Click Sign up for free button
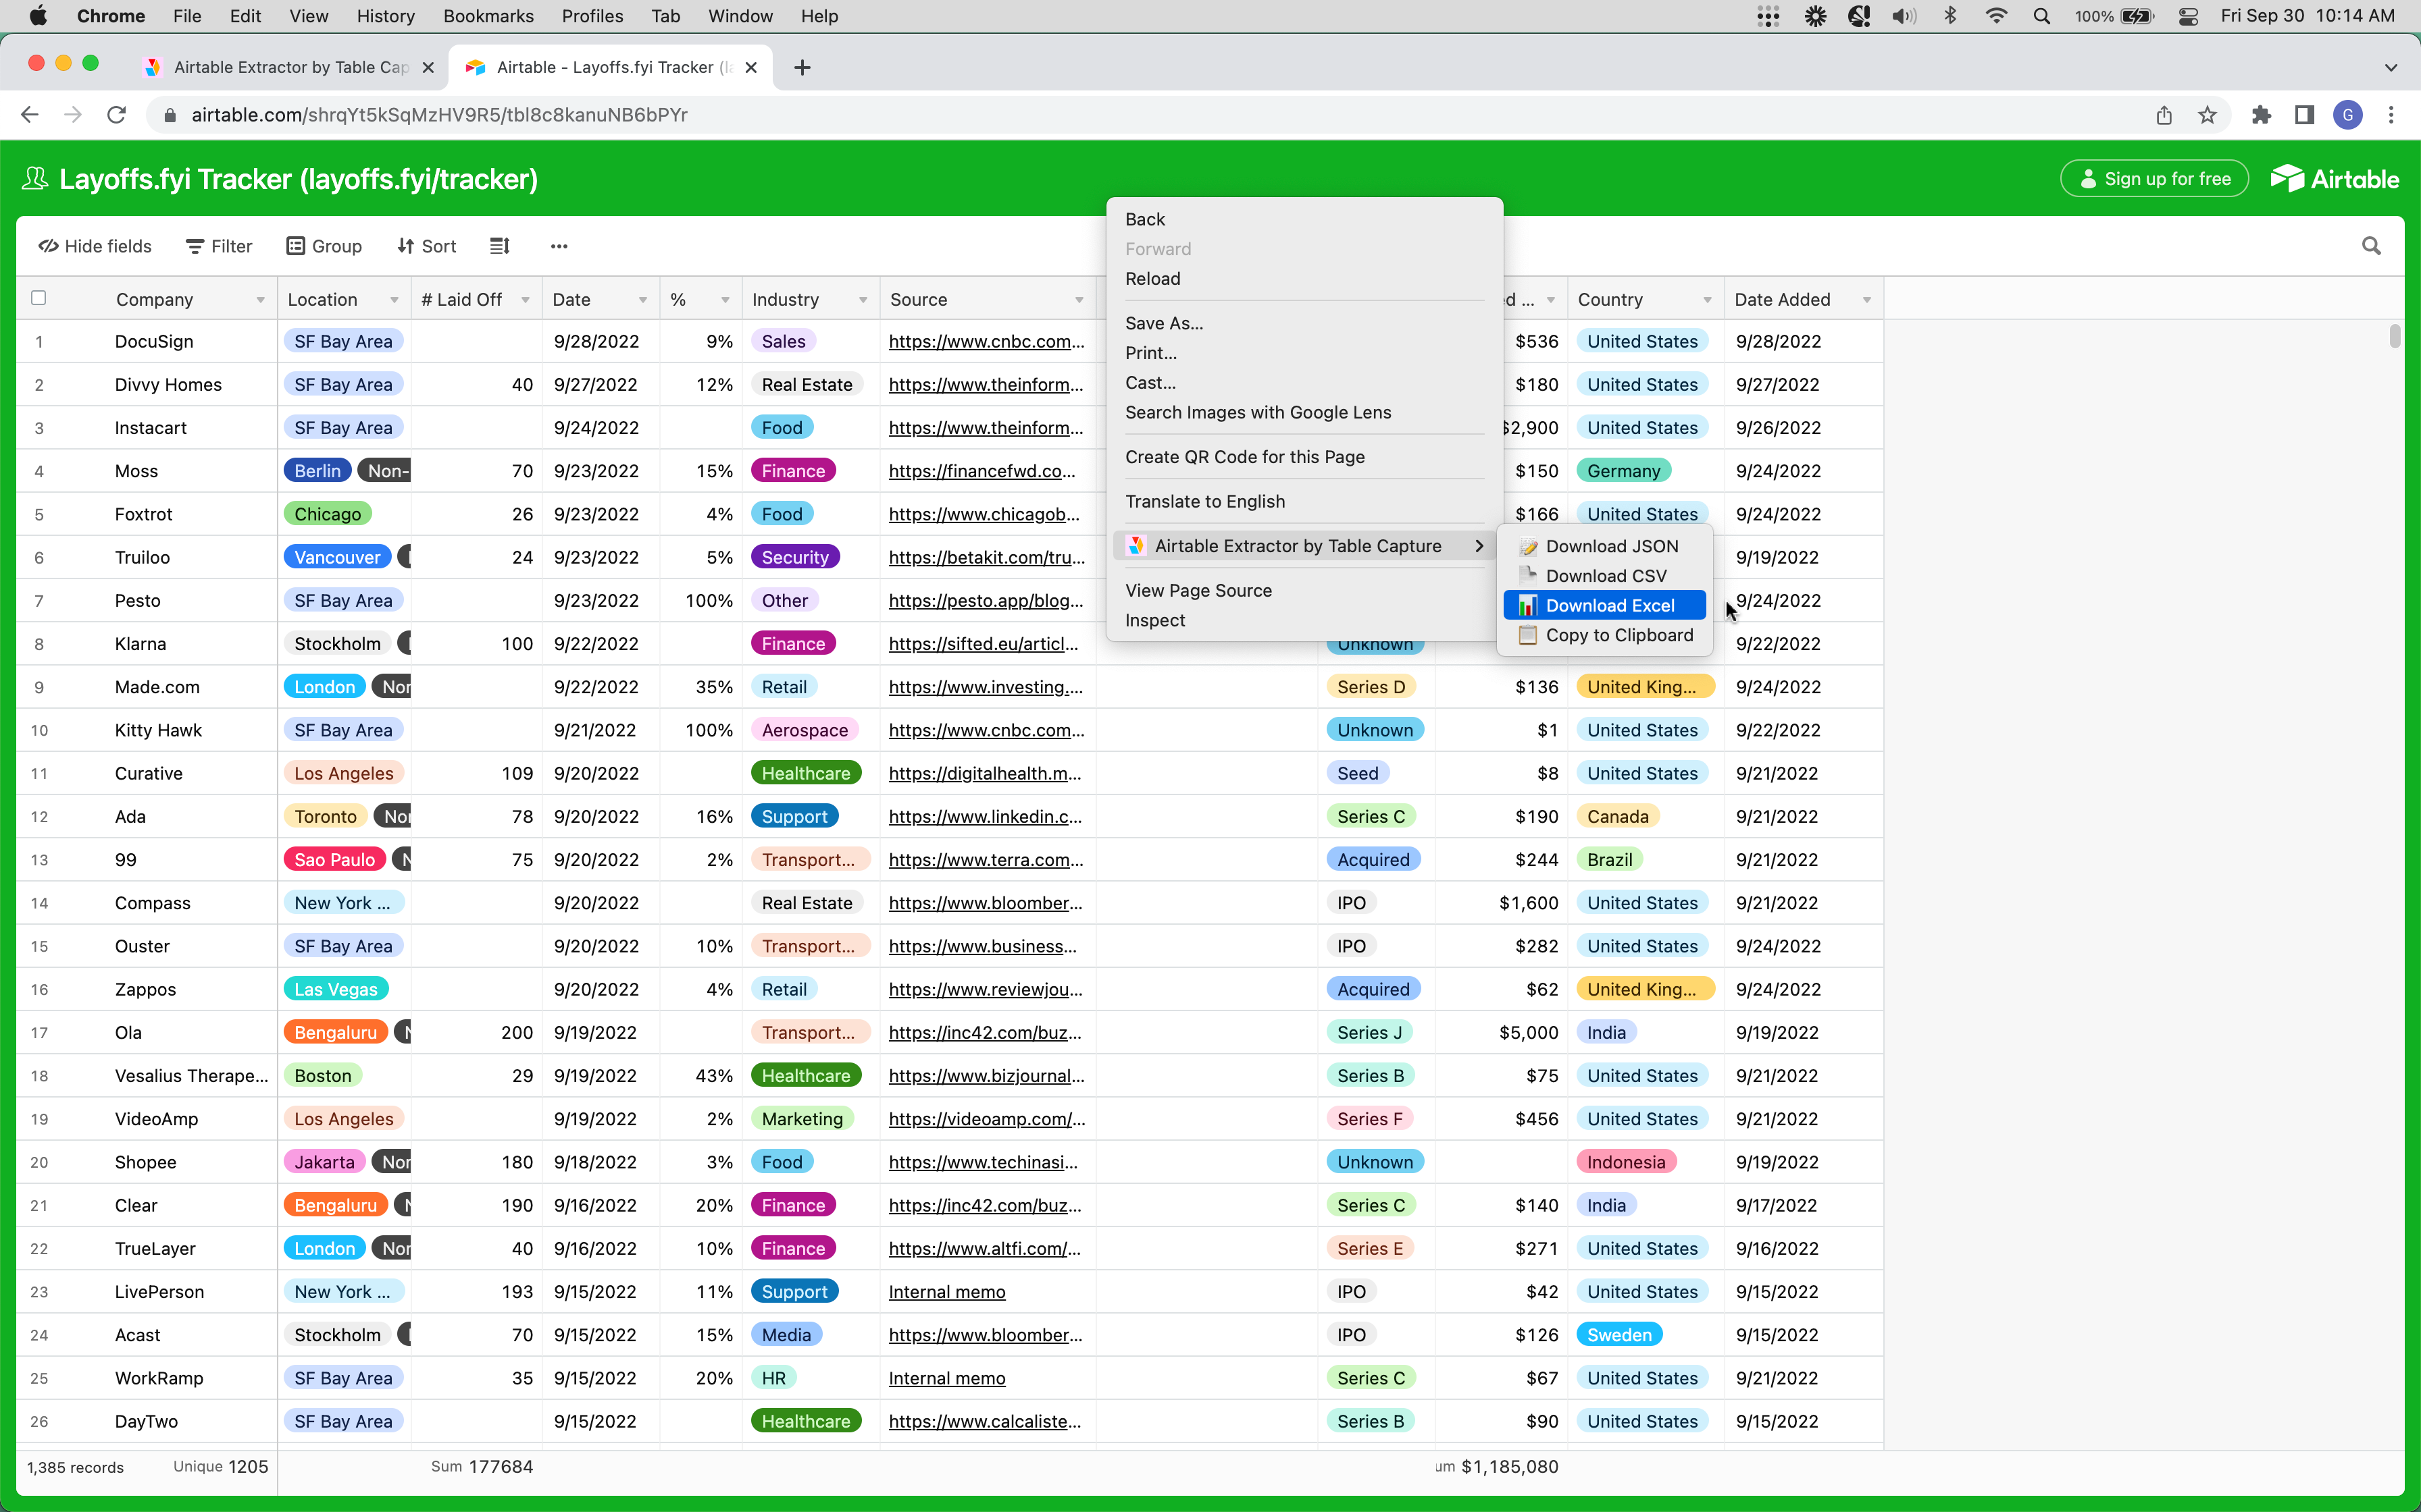 [2154, 179]
